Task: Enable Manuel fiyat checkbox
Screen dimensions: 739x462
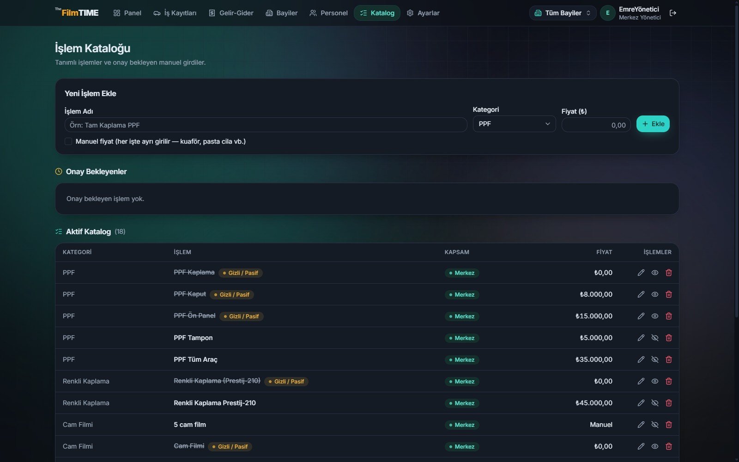Action: (68, 141)
